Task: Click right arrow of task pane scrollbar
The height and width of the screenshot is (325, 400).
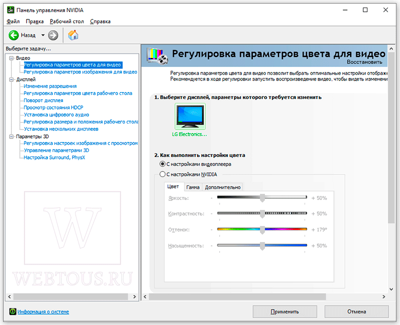Action: (134, 296)
